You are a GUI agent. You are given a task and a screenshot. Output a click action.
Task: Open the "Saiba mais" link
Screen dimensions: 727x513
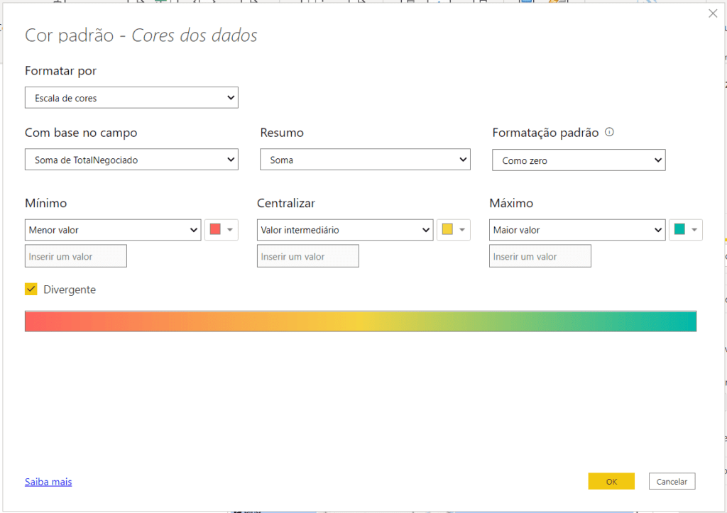48,481
